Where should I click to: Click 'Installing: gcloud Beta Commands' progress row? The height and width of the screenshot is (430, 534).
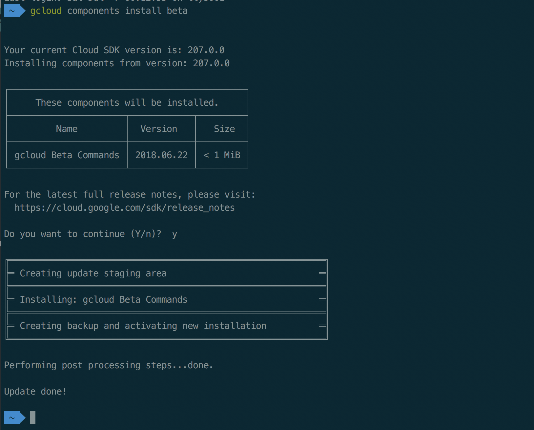pos(167,299)
